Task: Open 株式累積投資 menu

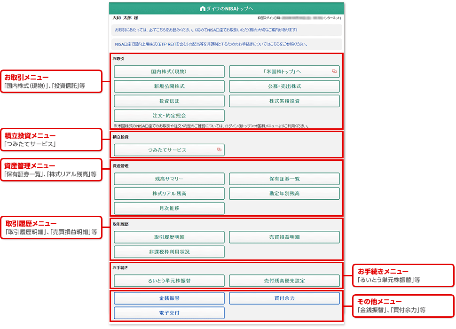Action: click(x=284, y=101)
